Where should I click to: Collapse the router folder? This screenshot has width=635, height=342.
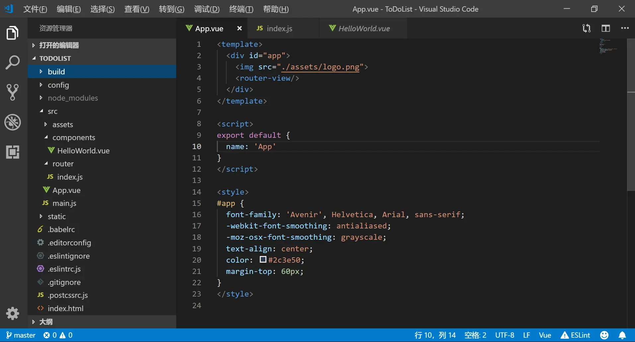pos(46,163)
